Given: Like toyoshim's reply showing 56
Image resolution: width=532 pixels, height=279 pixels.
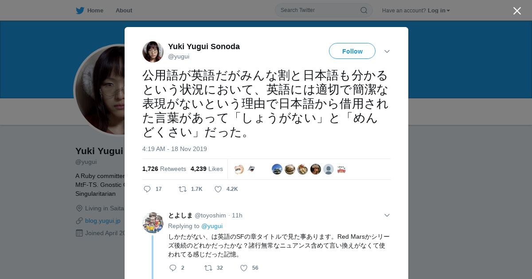Looking at the screenshot, I should coord(244,268).
